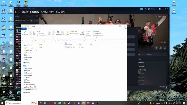Viewport: 187px width, 105px height.
Task: Open the STORE tab in Steam
Action: pyautogui.click(x=25, y=12)
